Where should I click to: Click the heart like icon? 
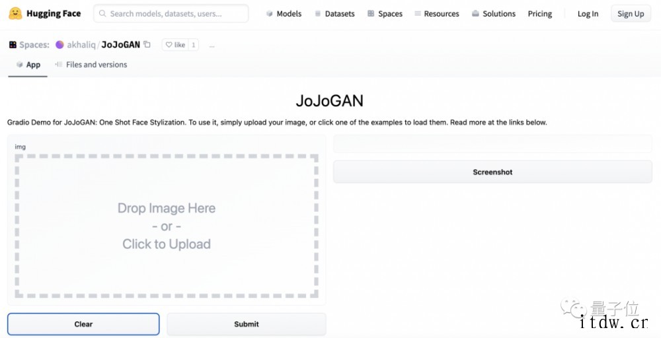tap(169, 45)
